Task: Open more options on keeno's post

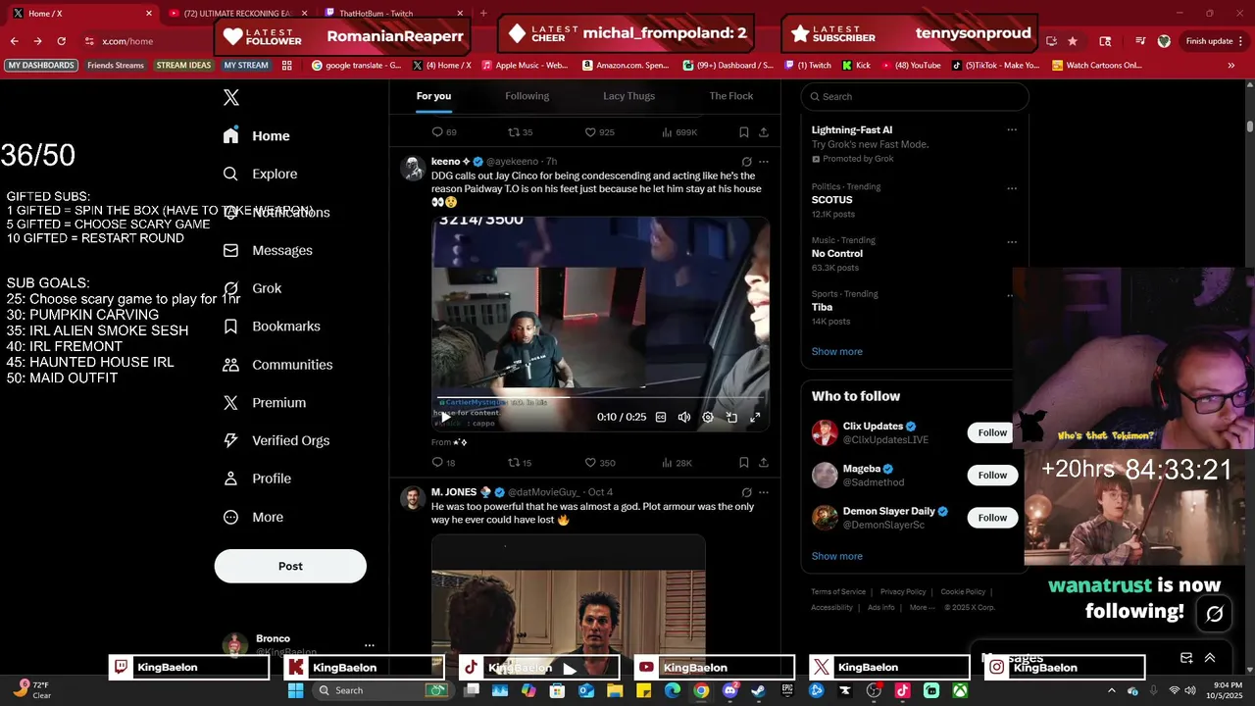Action: point(764,162)
